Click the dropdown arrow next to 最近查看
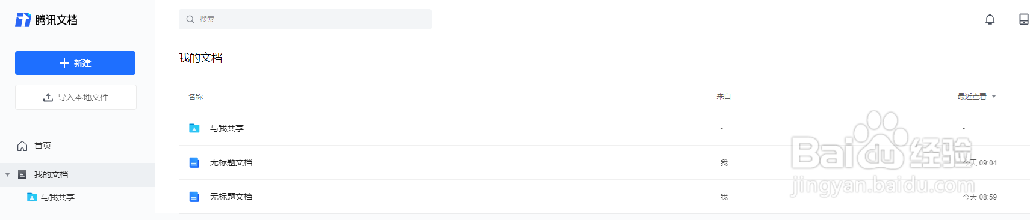This screenshot has height=220, width=1030. (x=994, y=97)
